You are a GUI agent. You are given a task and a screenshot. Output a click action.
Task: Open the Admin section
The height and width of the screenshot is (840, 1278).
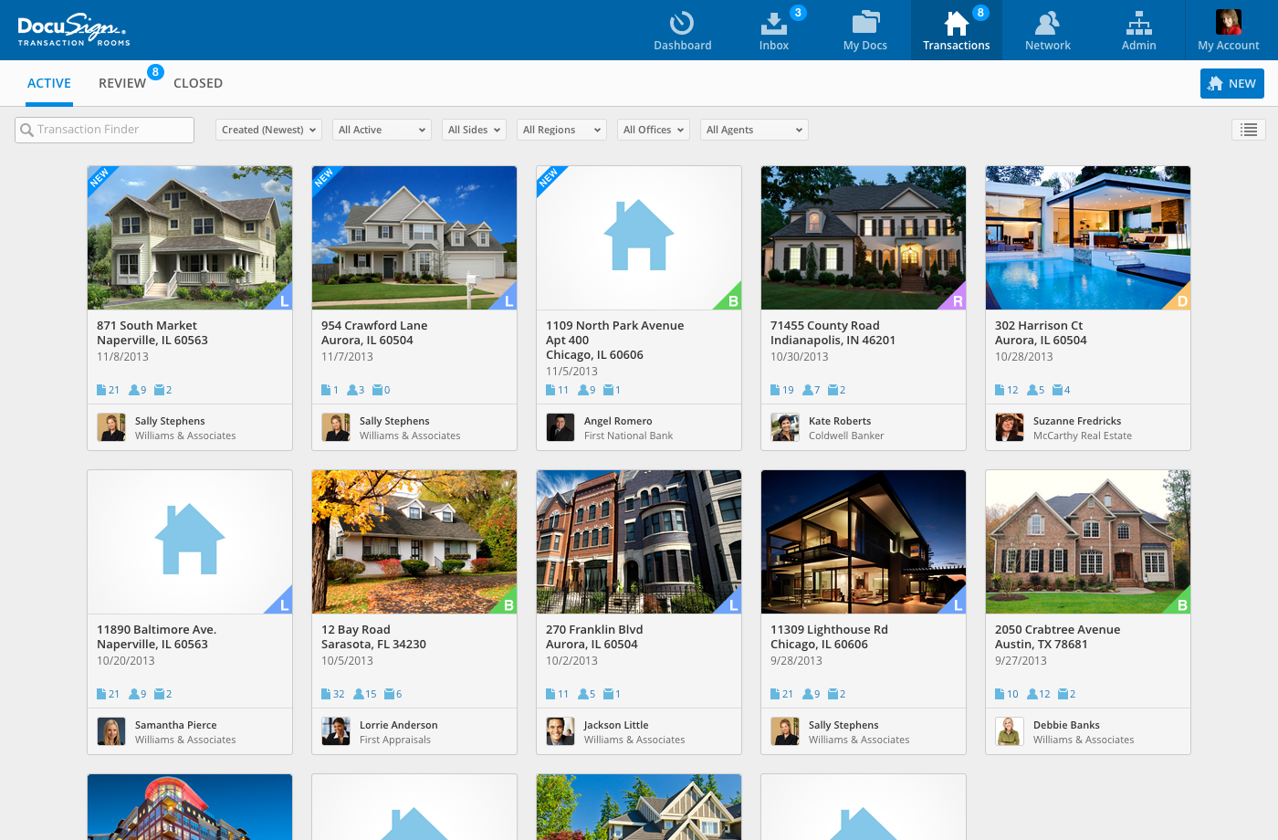pyautogui.click(x=1138, y=30)
